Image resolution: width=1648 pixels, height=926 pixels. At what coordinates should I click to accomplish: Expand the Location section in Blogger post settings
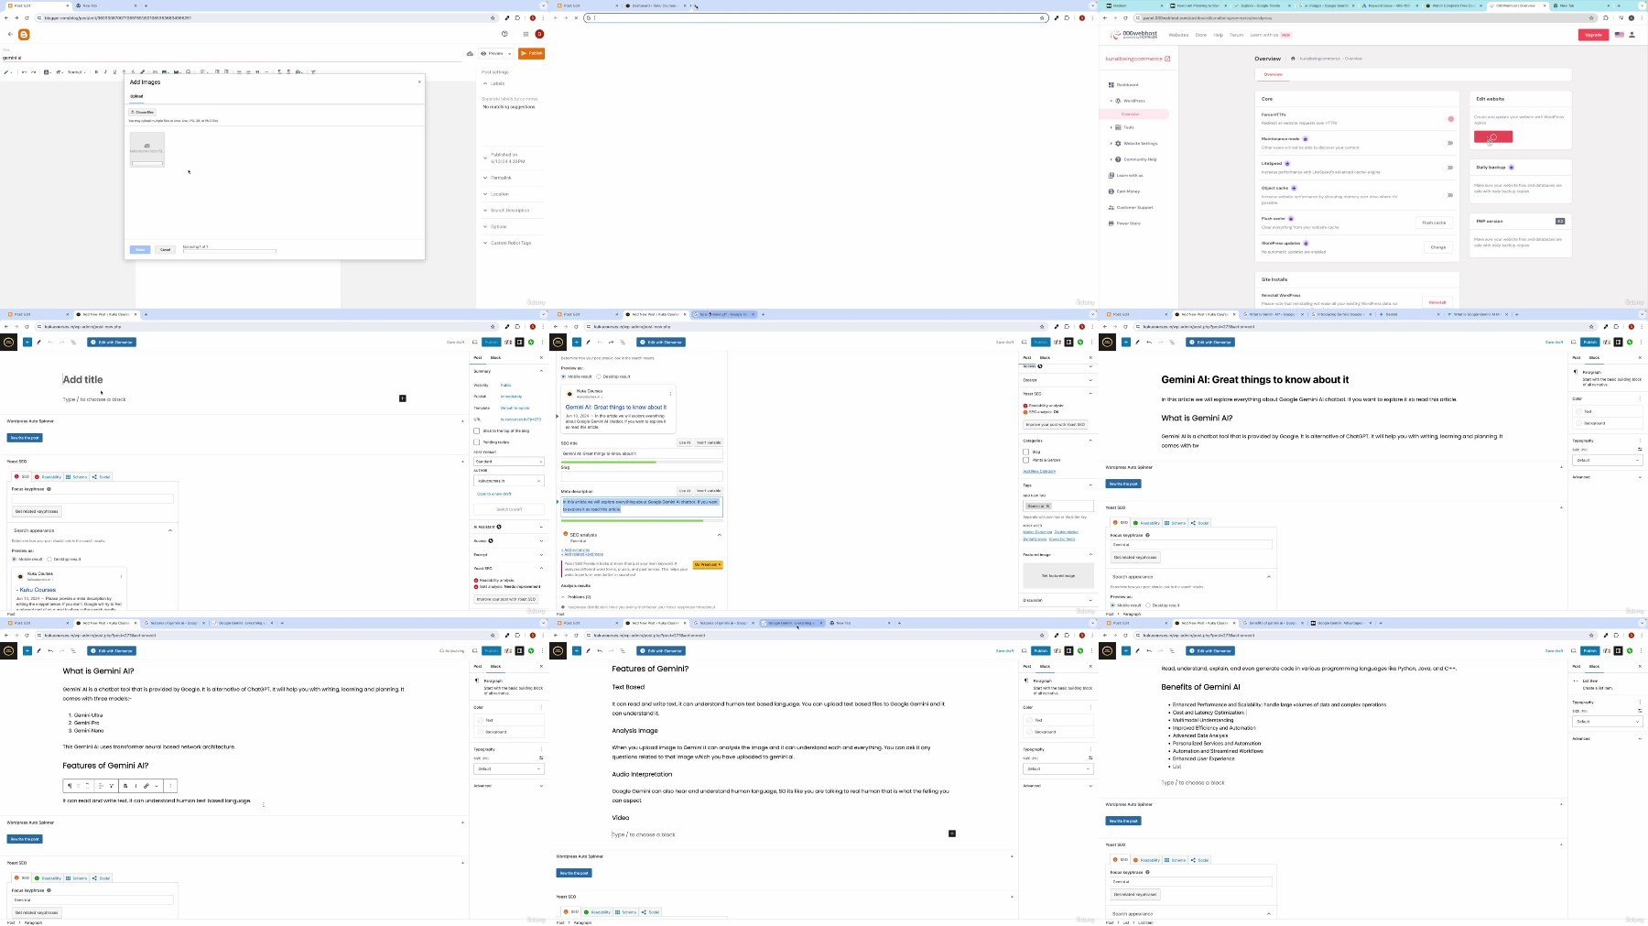tap(485, 194)
